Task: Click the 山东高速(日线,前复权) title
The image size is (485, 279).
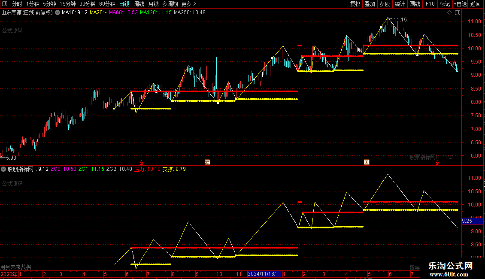Action: [27, 12]
